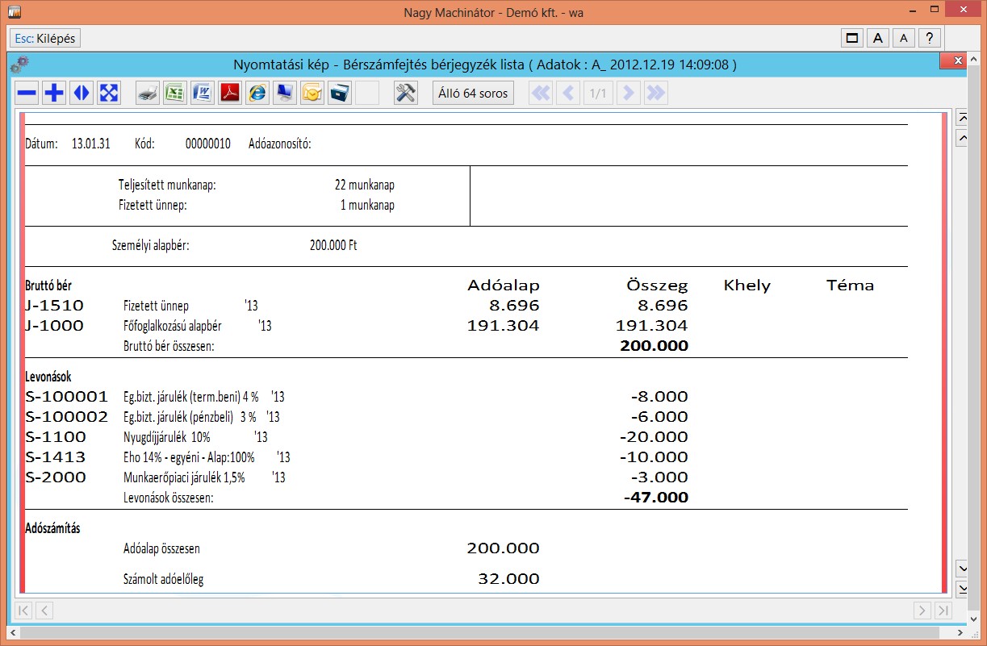987x646 pixels.
Task: Click the fit-to-width arrows icon
Action: coord(82,94)
